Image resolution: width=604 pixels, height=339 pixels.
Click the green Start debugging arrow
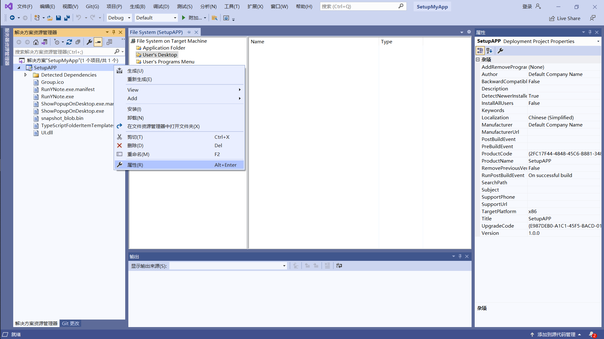tap(184, 18)
